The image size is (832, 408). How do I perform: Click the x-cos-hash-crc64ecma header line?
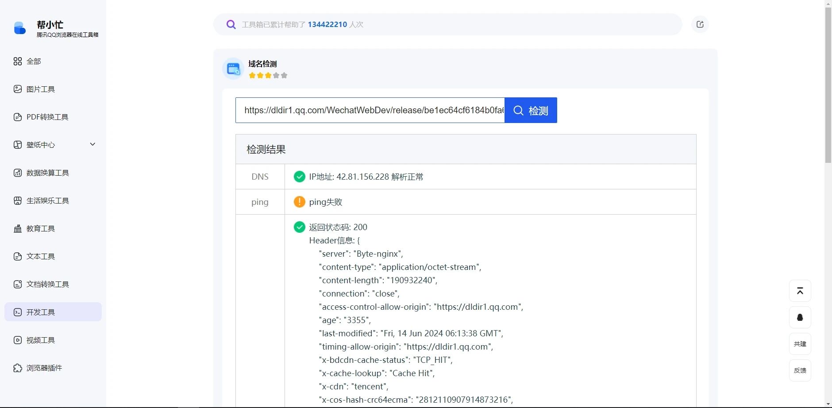coord(416,400)
